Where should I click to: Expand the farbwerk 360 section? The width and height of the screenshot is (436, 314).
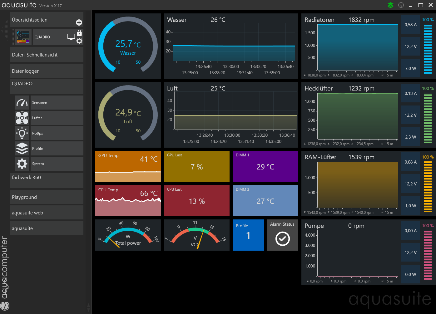click(x=47, y=180)
